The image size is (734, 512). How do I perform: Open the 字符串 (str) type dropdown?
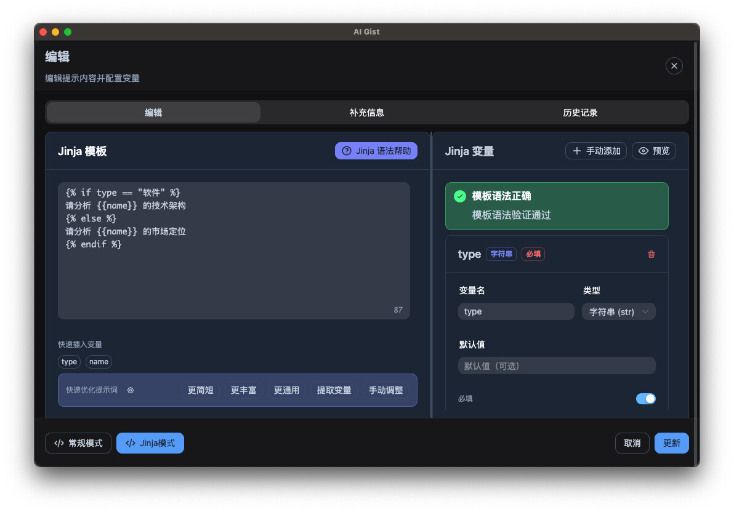pos(618,312)
